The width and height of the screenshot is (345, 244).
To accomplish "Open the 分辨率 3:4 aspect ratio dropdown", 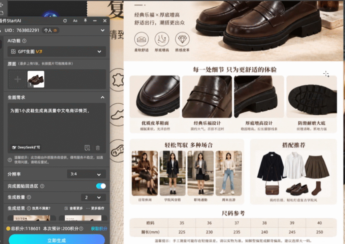I will pyautogui.click(x=86, y=174).
